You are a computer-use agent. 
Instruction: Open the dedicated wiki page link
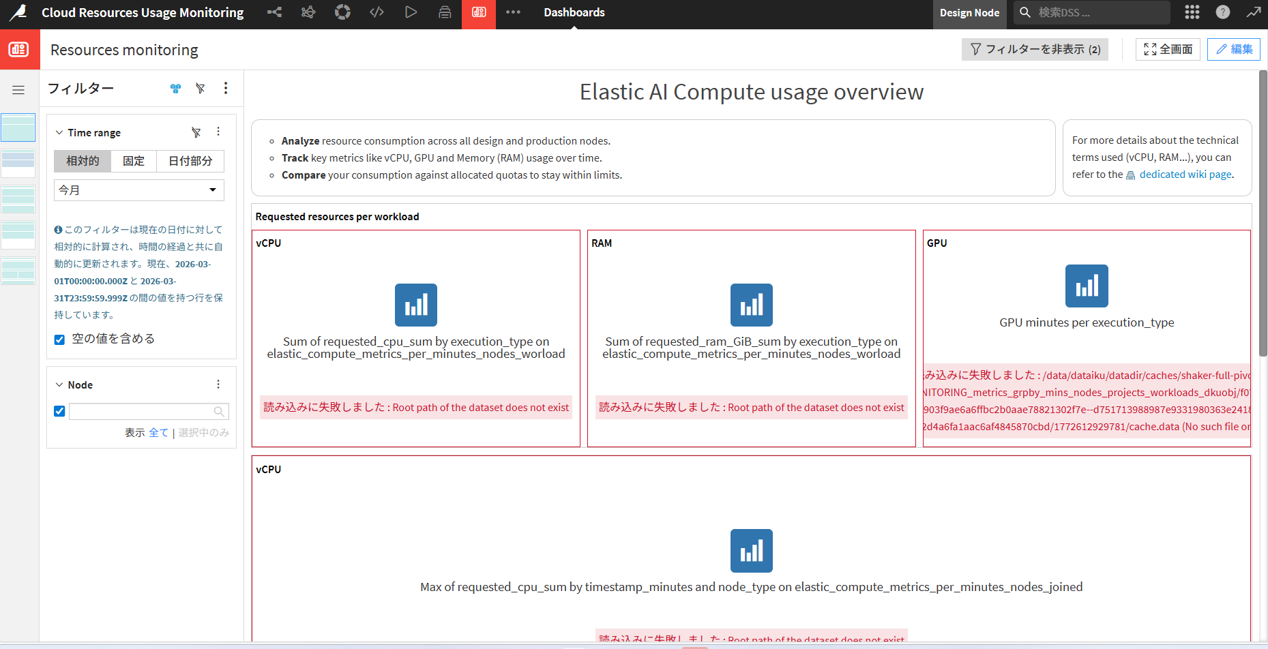click(1186, 175)
